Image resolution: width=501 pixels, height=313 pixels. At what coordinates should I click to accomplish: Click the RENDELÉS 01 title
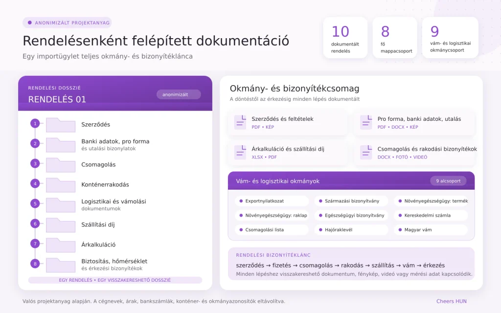pyautogui.click(x=57, y=99)
